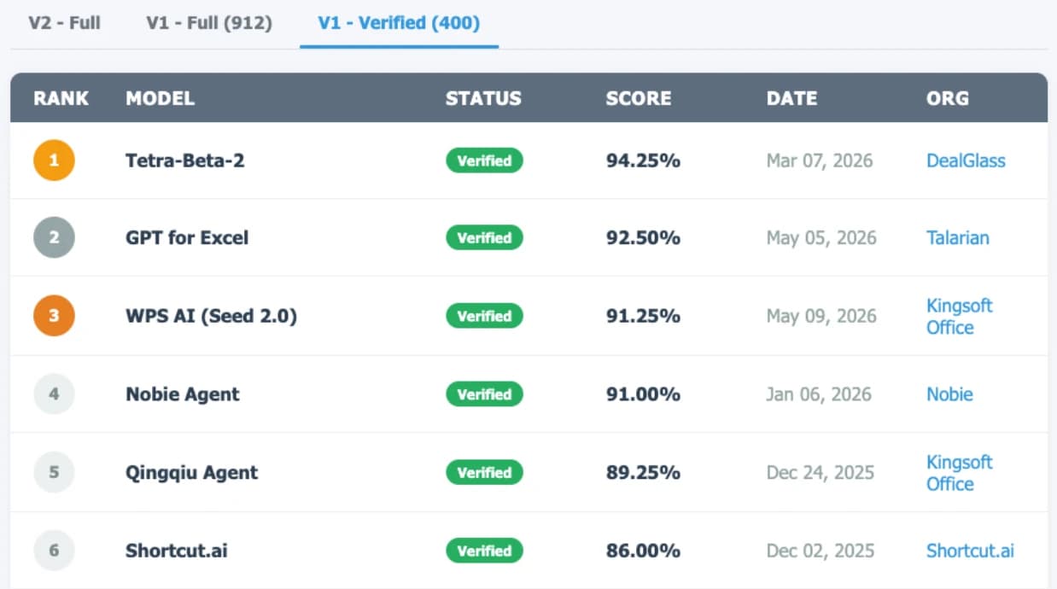Click the 92.50% score
The image size is (1057, 589).
[643, 237]
